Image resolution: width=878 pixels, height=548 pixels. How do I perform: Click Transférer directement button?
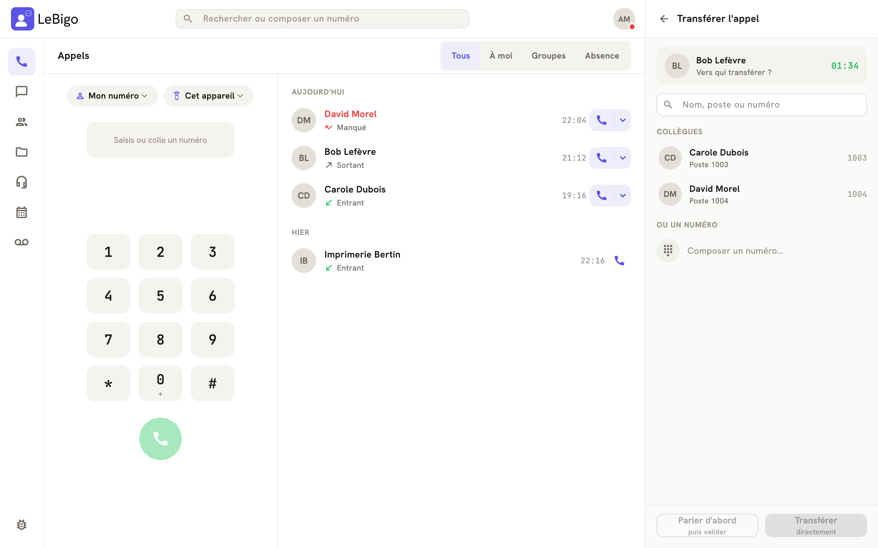tap(816, 525)
